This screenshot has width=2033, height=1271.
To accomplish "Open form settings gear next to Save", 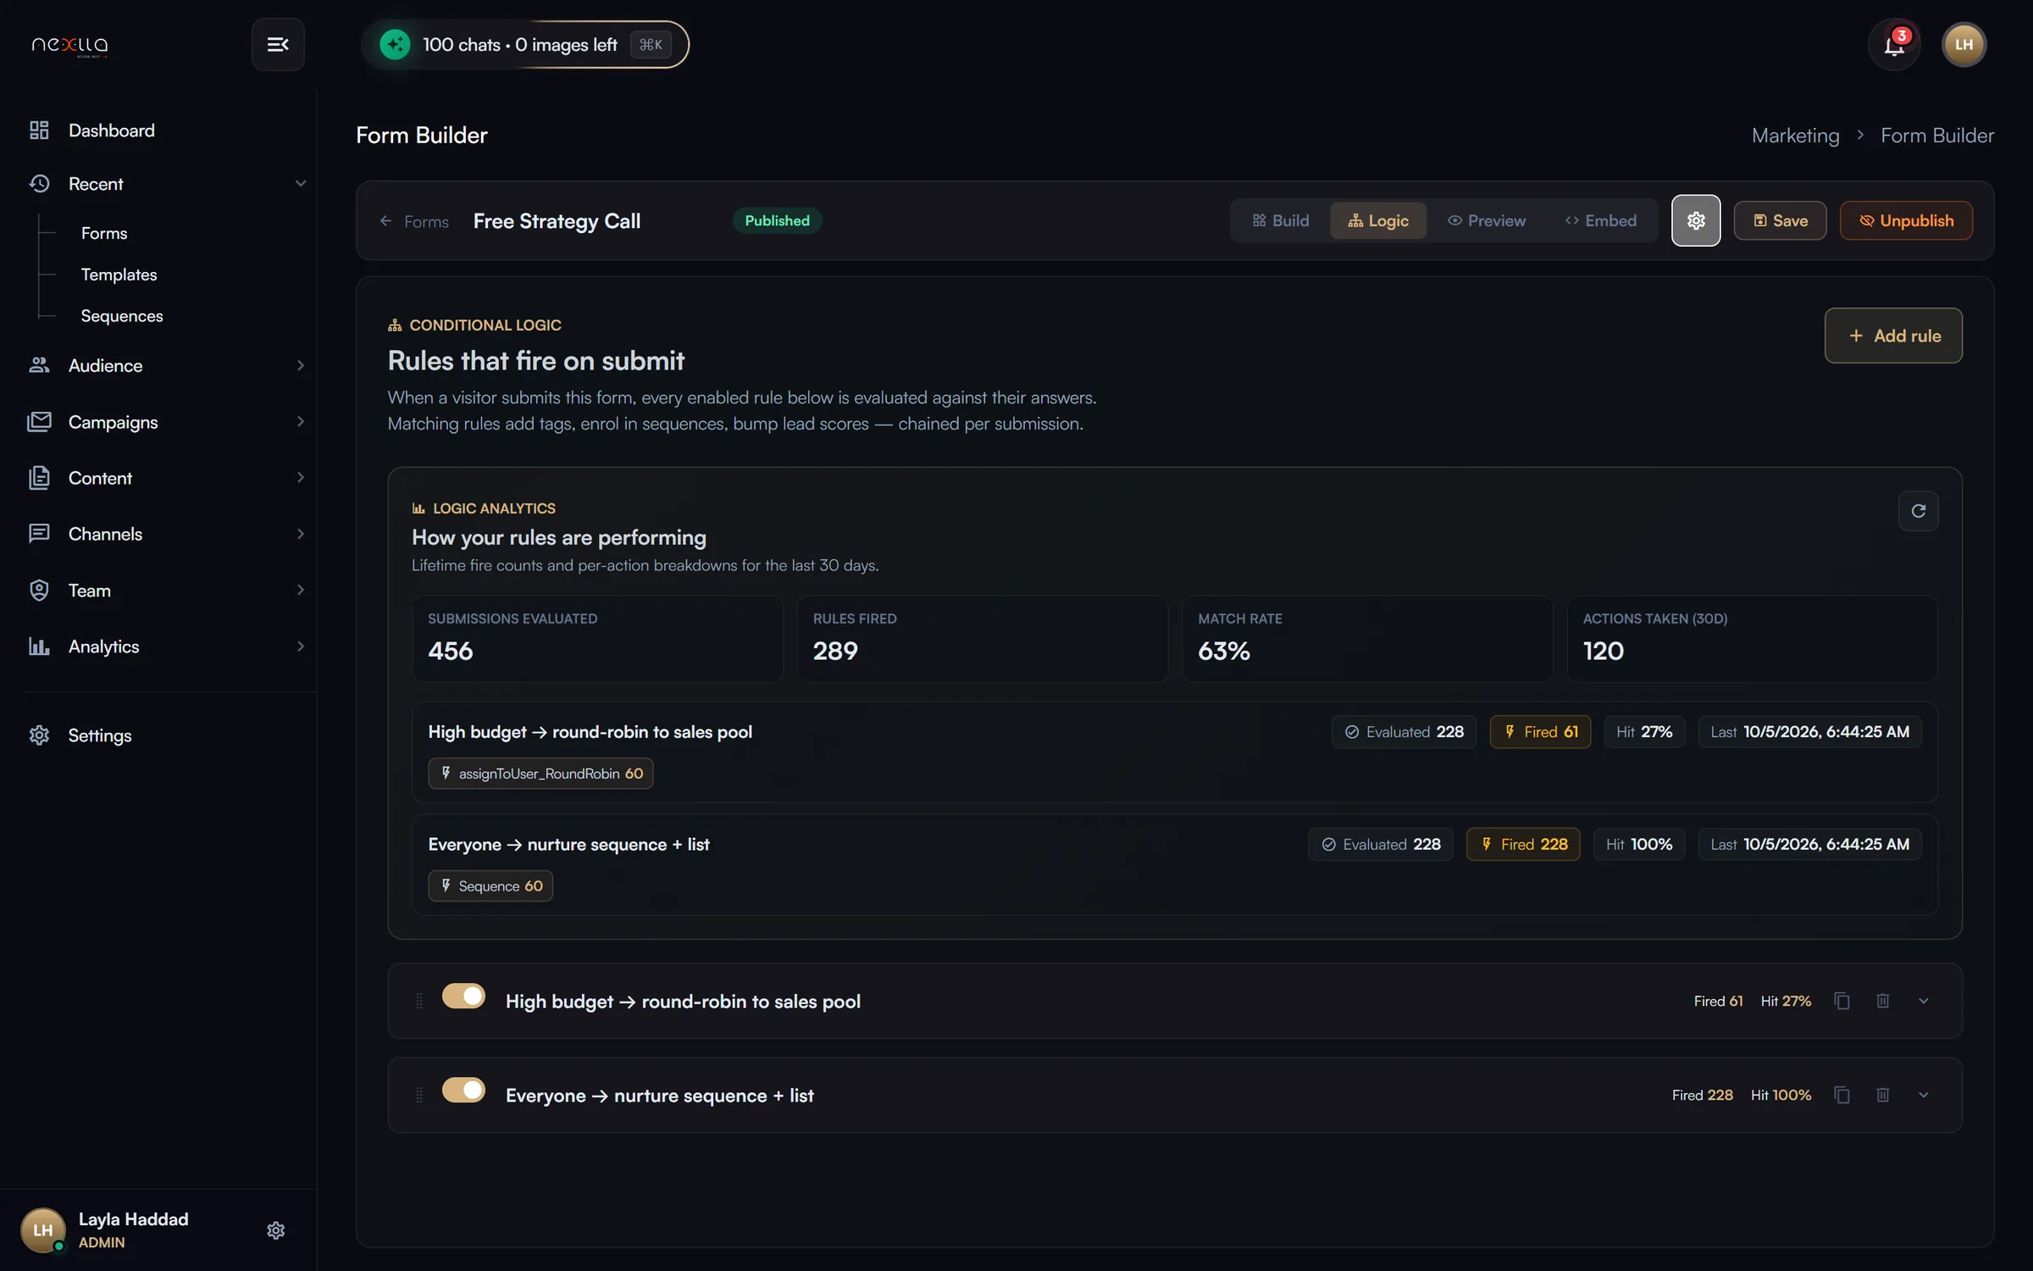I will pos(1695,220).
